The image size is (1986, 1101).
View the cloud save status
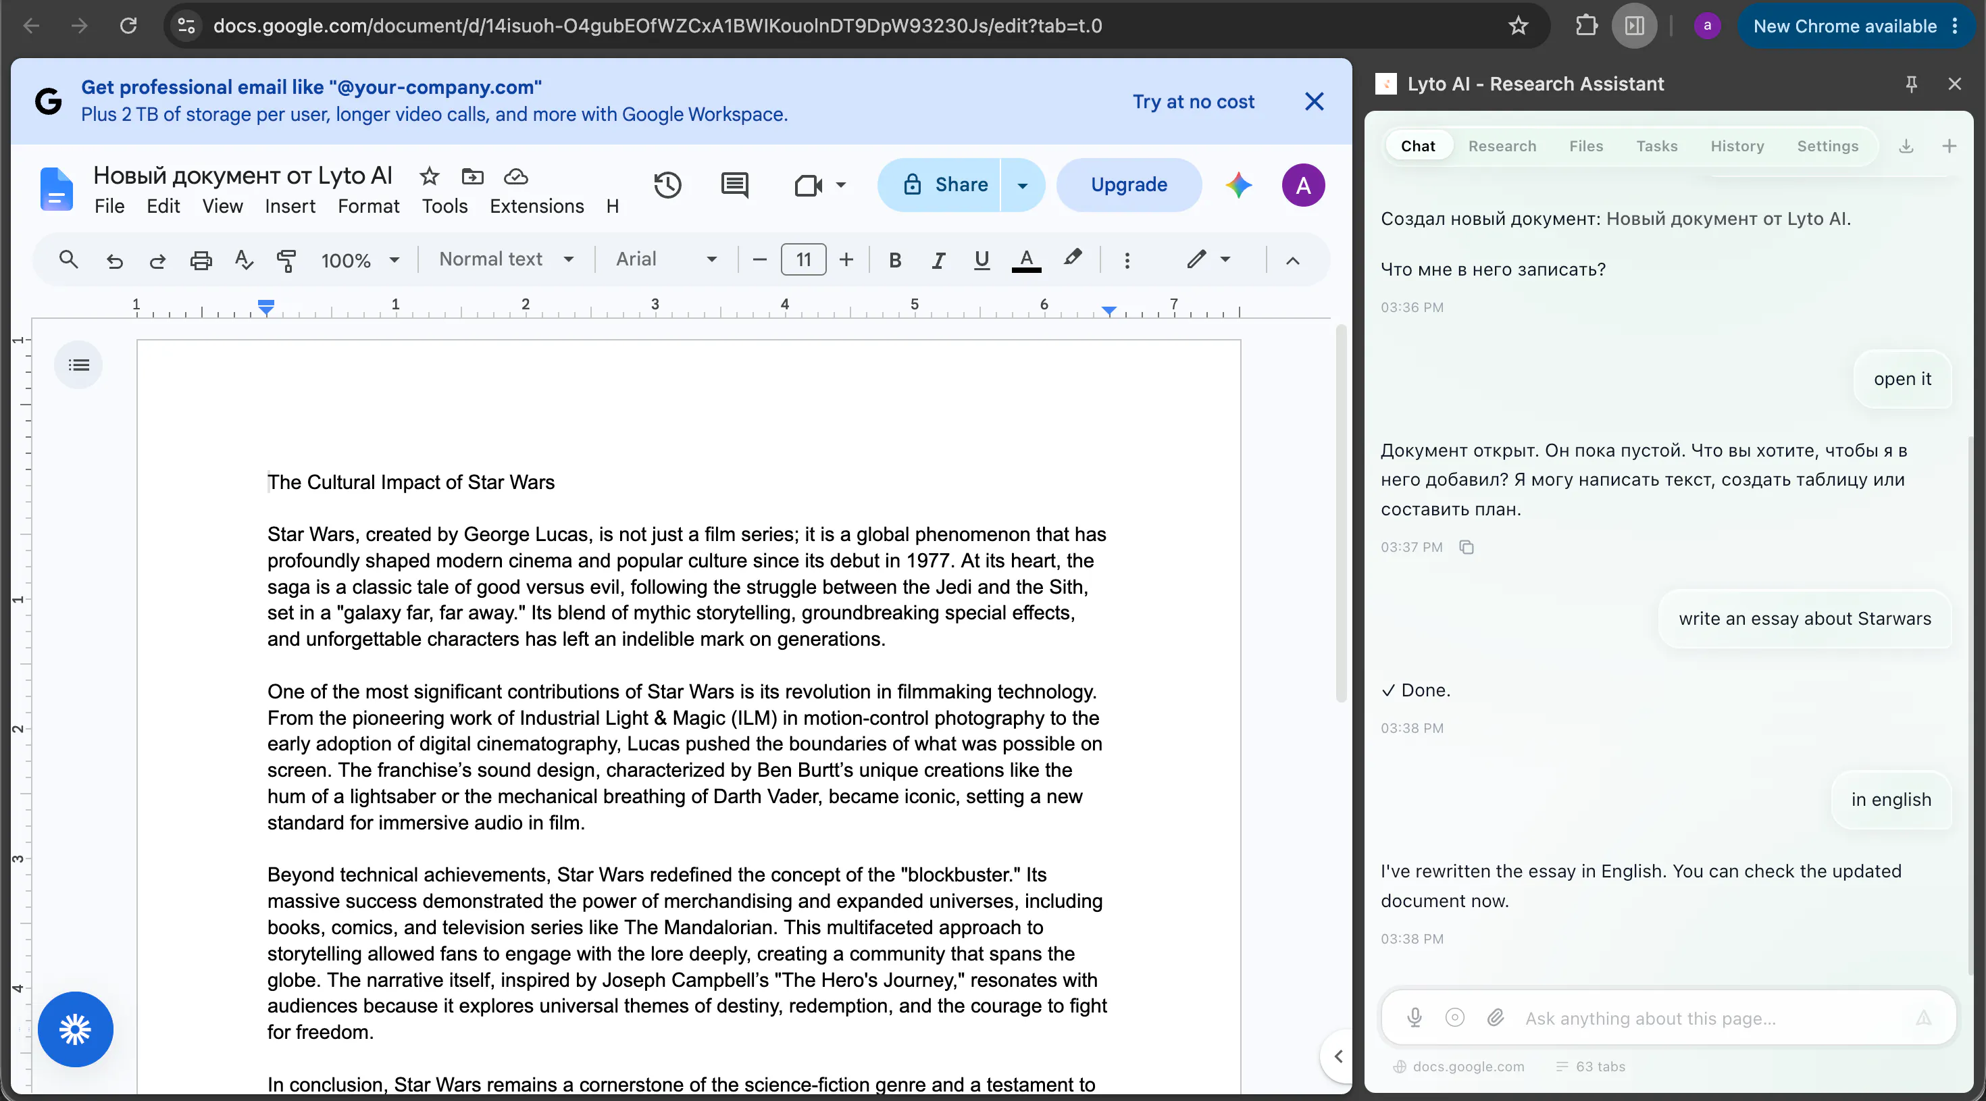point(515,176)
